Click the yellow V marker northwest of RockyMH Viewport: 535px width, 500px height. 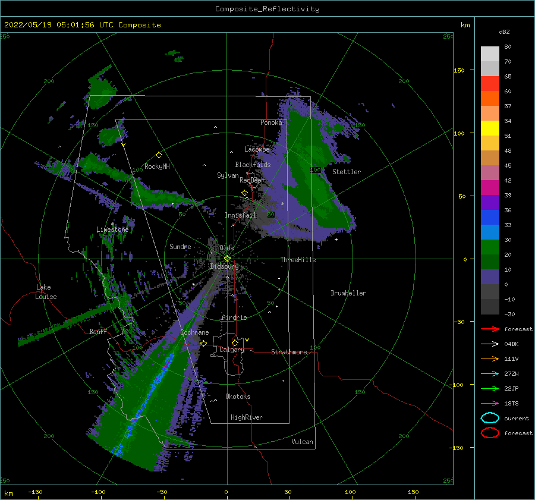[x=124, y=145]
